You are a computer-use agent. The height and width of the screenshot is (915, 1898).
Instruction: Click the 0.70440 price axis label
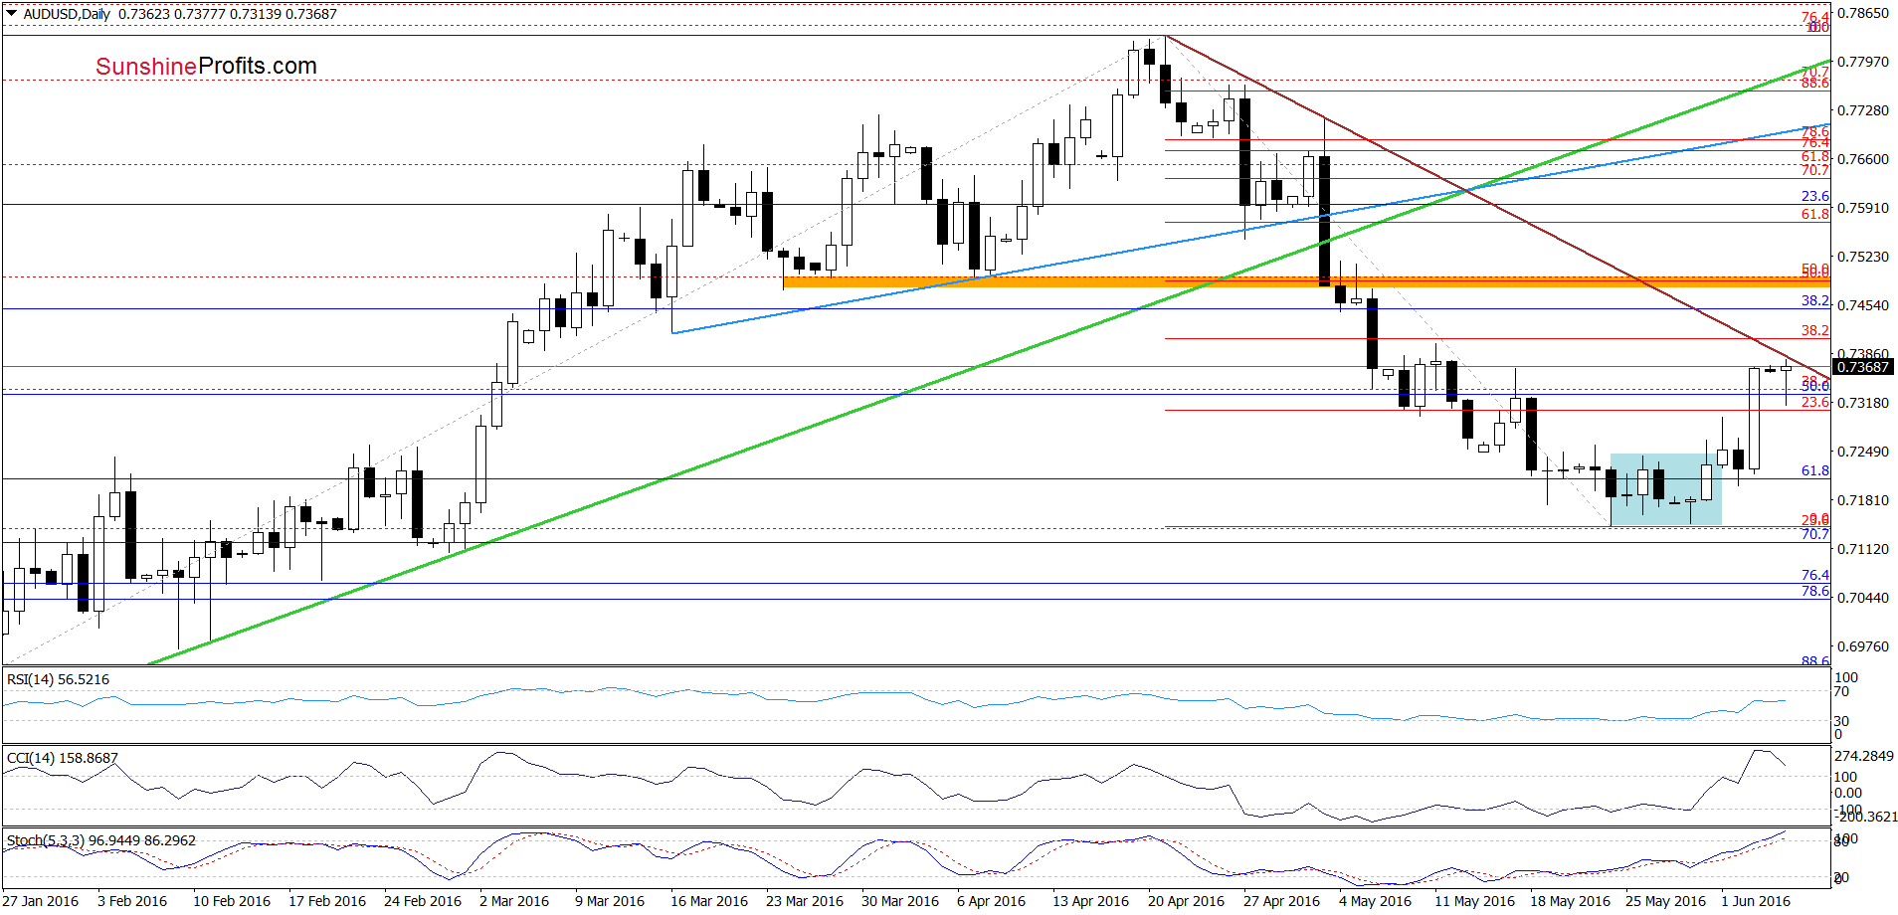[1862, 598]
